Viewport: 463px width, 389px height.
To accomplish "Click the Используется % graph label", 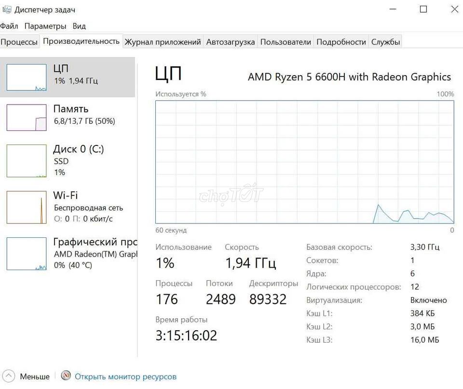I will click(x=181, y=94).
